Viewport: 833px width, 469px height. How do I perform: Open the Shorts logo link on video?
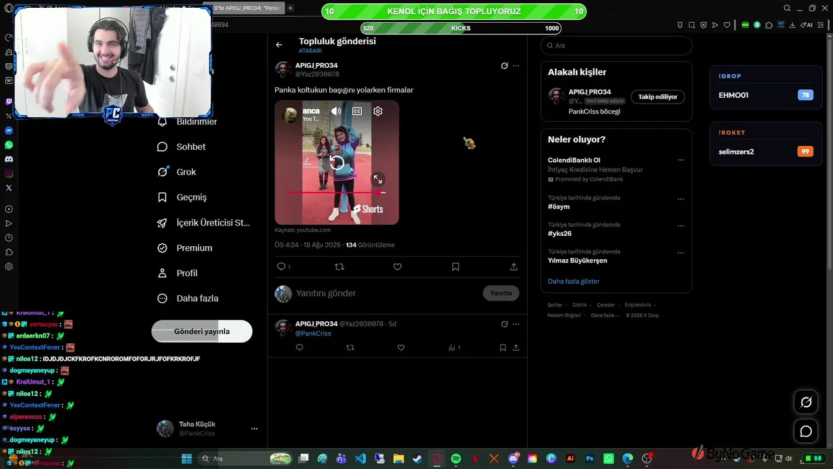(368, 209)
